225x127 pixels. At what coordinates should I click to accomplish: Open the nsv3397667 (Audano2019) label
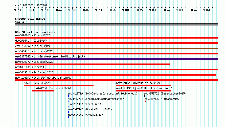coord(162,99)
